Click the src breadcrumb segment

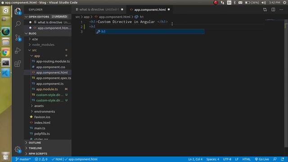tap(77, 17)
